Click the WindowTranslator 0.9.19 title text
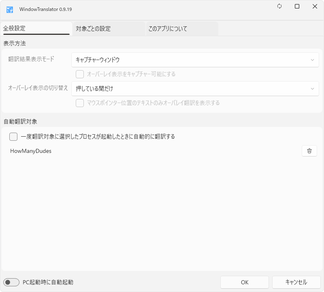Viewport: 324px width, 292px height. tap(45, 9)
